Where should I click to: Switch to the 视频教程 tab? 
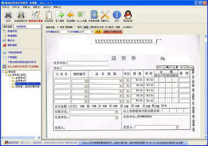coord(21,27)
